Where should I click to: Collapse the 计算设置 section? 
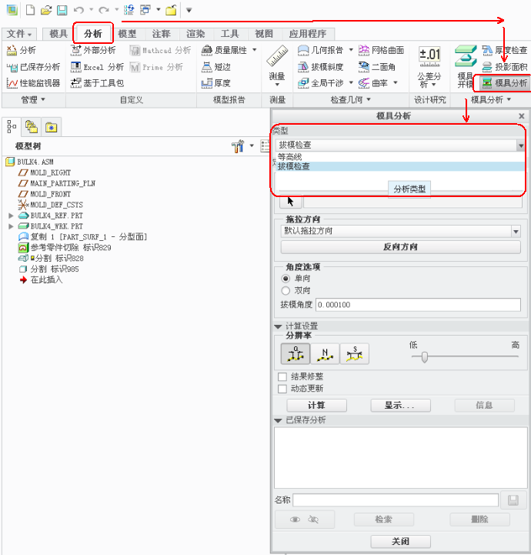tap(278, 326)
